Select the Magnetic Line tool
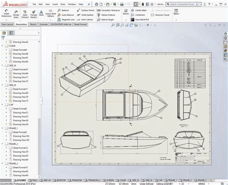The height and width of the screenshot is (185, 228). 66,20
